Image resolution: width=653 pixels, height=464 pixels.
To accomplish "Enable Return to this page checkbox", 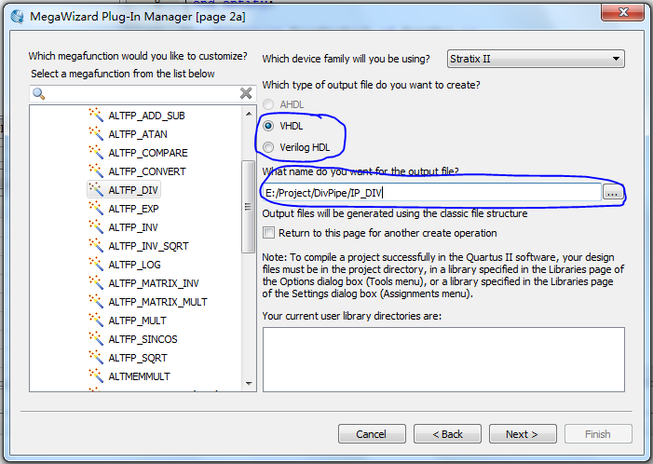I will pyautogui.click(x=268, y=233).
